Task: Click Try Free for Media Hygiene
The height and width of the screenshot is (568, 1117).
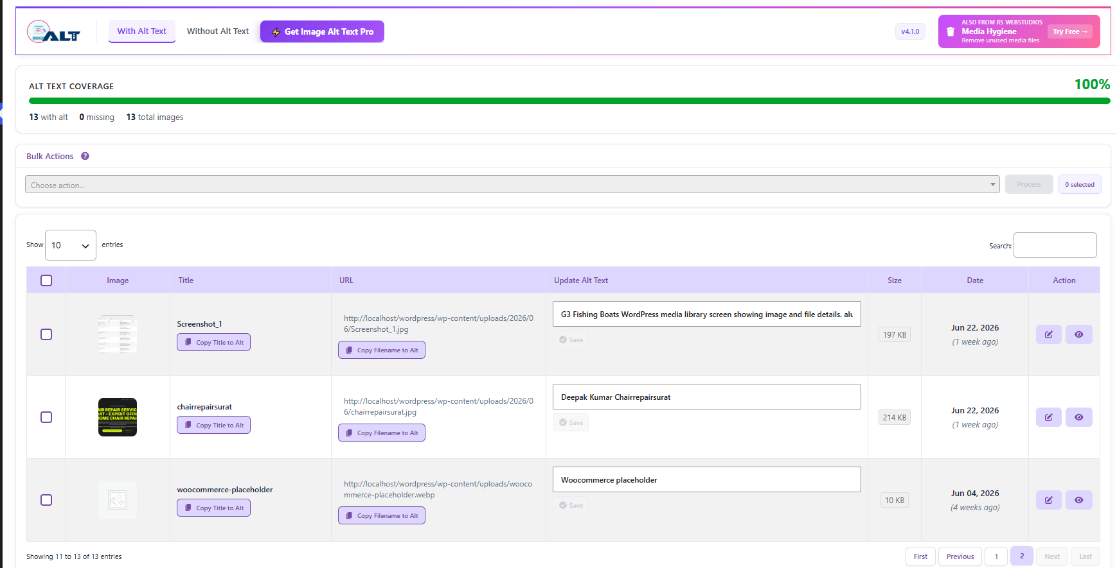Action: 1069,31
